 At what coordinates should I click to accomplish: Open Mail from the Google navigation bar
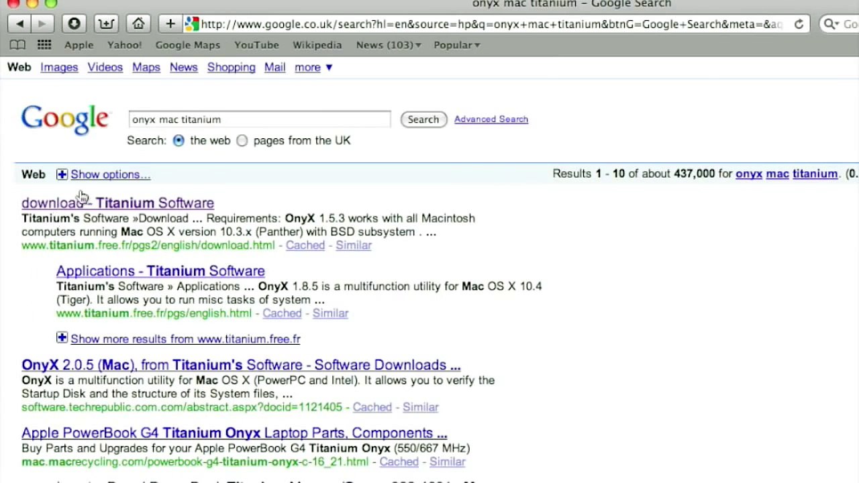point(275,67)
